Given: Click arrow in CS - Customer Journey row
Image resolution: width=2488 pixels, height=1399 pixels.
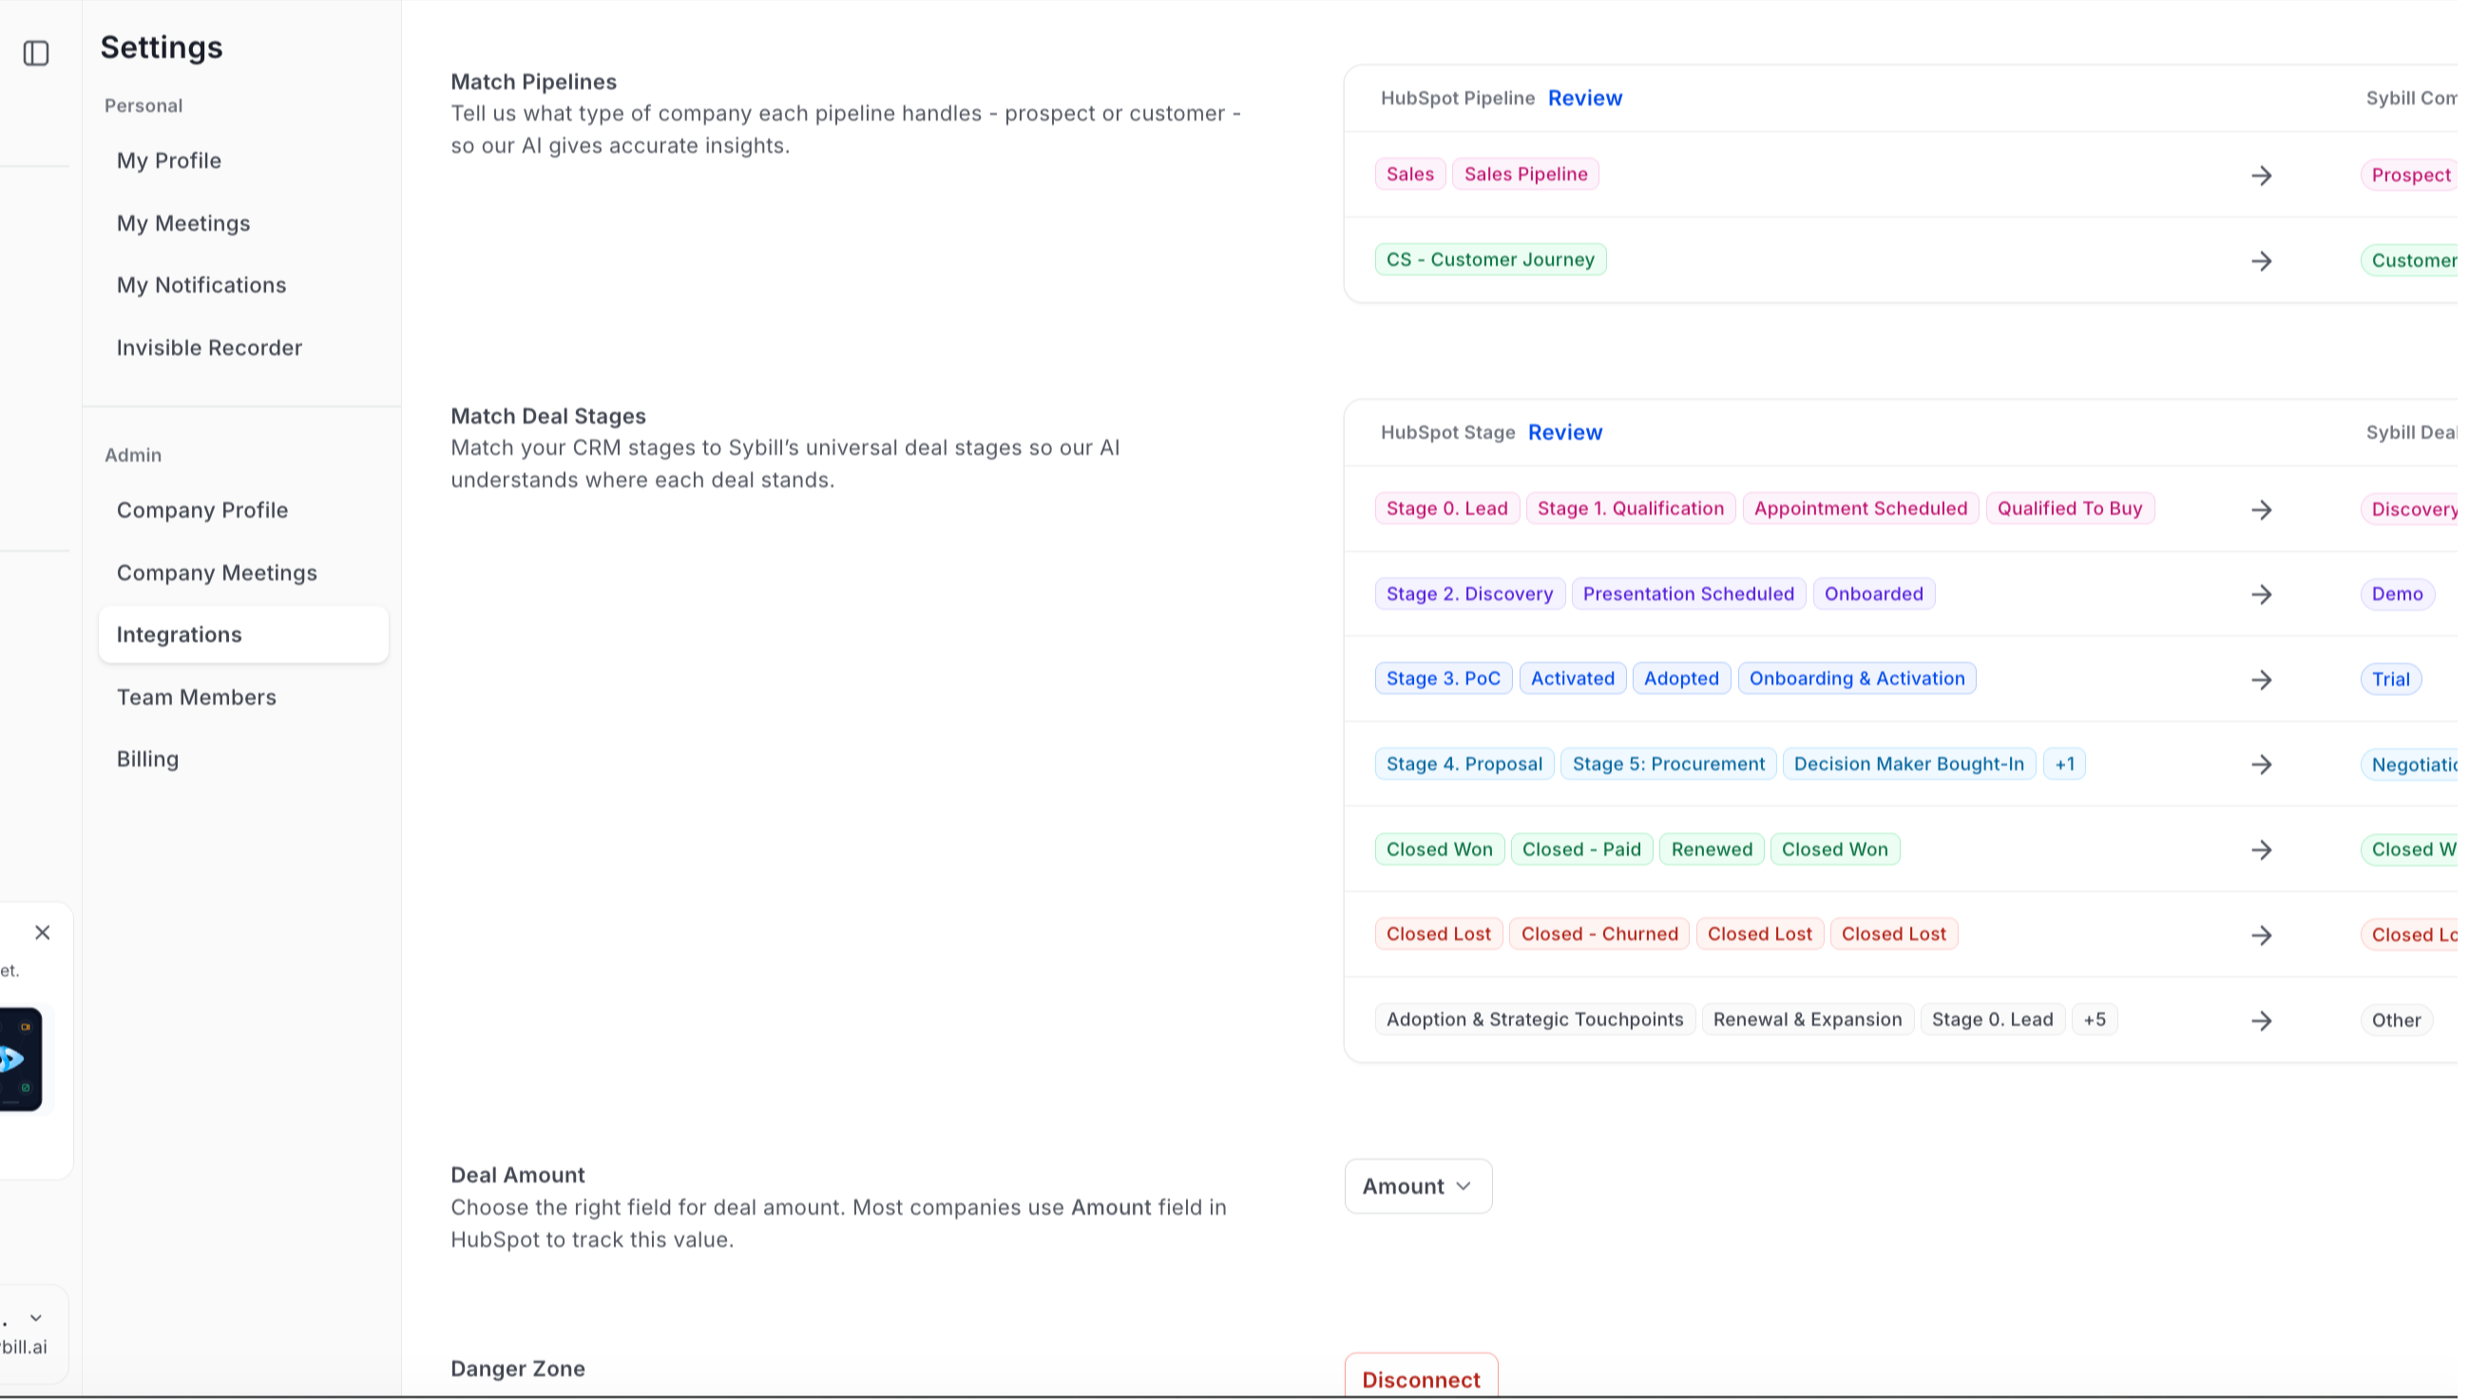Looking at the screenshot, I should coord(2261,260).
